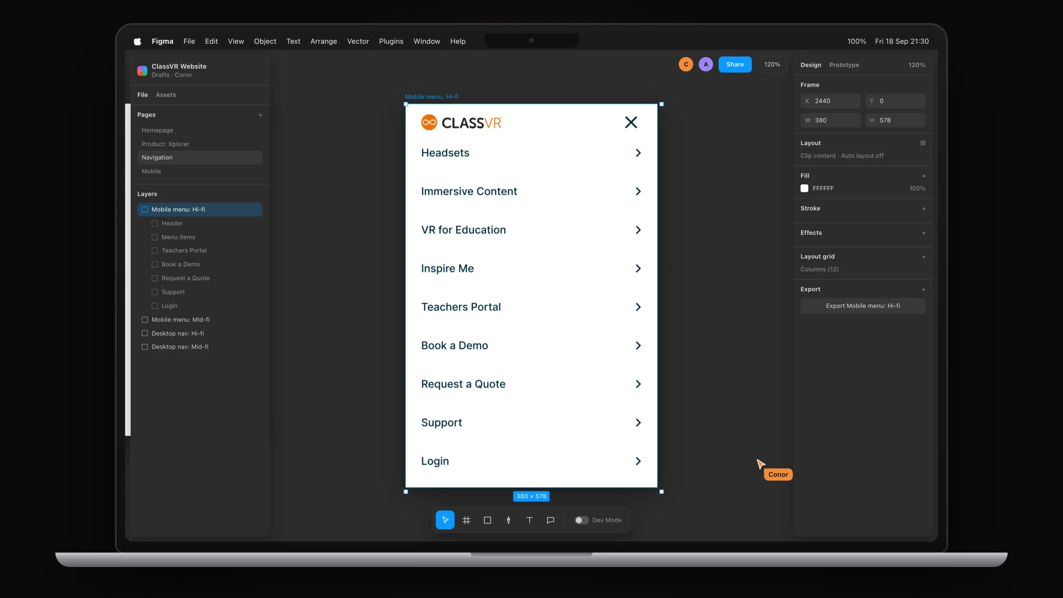Screen dimensions: 1063x598
Task: Select the Move tool in bottom toolbar
Action: coord(445,520)
